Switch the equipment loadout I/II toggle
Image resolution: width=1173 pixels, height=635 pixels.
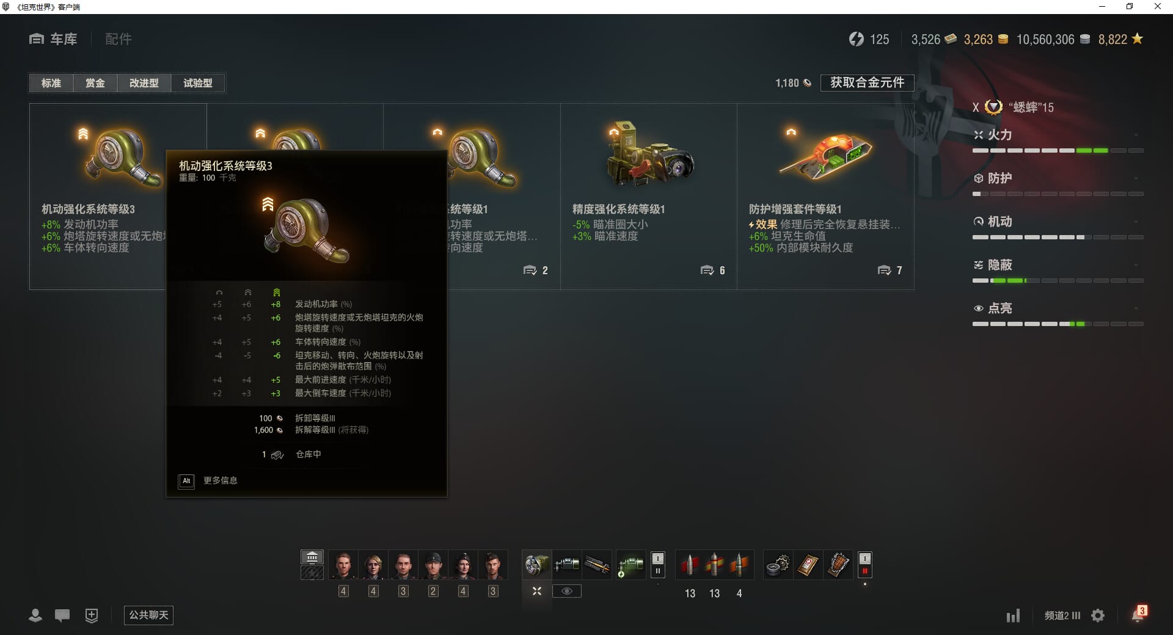coord(657,565)
